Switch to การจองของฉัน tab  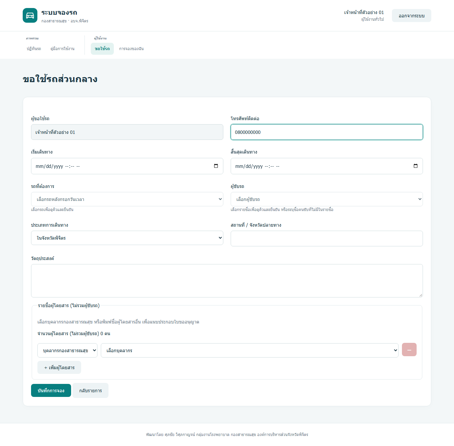pos(132,49)
